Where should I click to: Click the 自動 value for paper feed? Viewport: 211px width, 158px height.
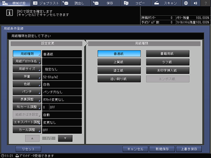pos(62,115)
